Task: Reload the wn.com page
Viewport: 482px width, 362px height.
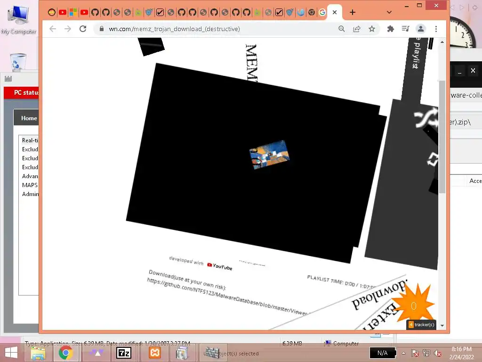Action: click(x=83, y=29)
